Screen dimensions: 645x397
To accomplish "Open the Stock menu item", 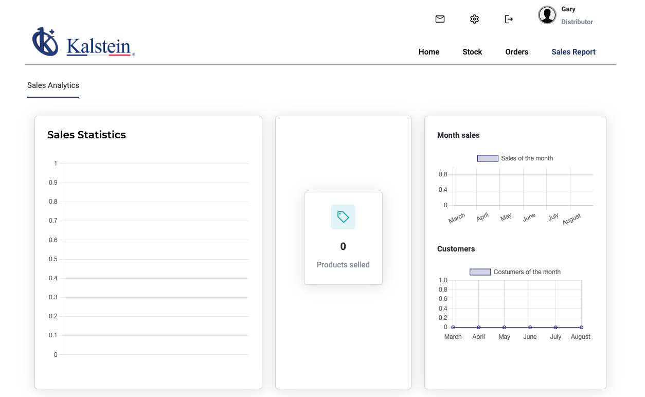I will tap(472, 52).
